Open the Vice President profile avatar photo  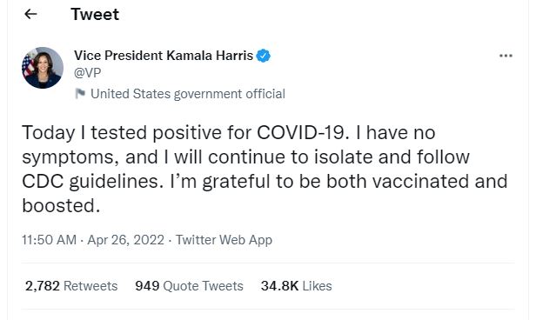pyautogui.click(x=43, y=68)
